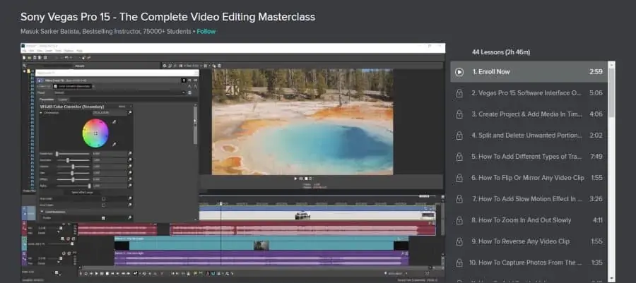Collapse the media folder tree node
Screen dimensions: 636x283
coord(24,71)
